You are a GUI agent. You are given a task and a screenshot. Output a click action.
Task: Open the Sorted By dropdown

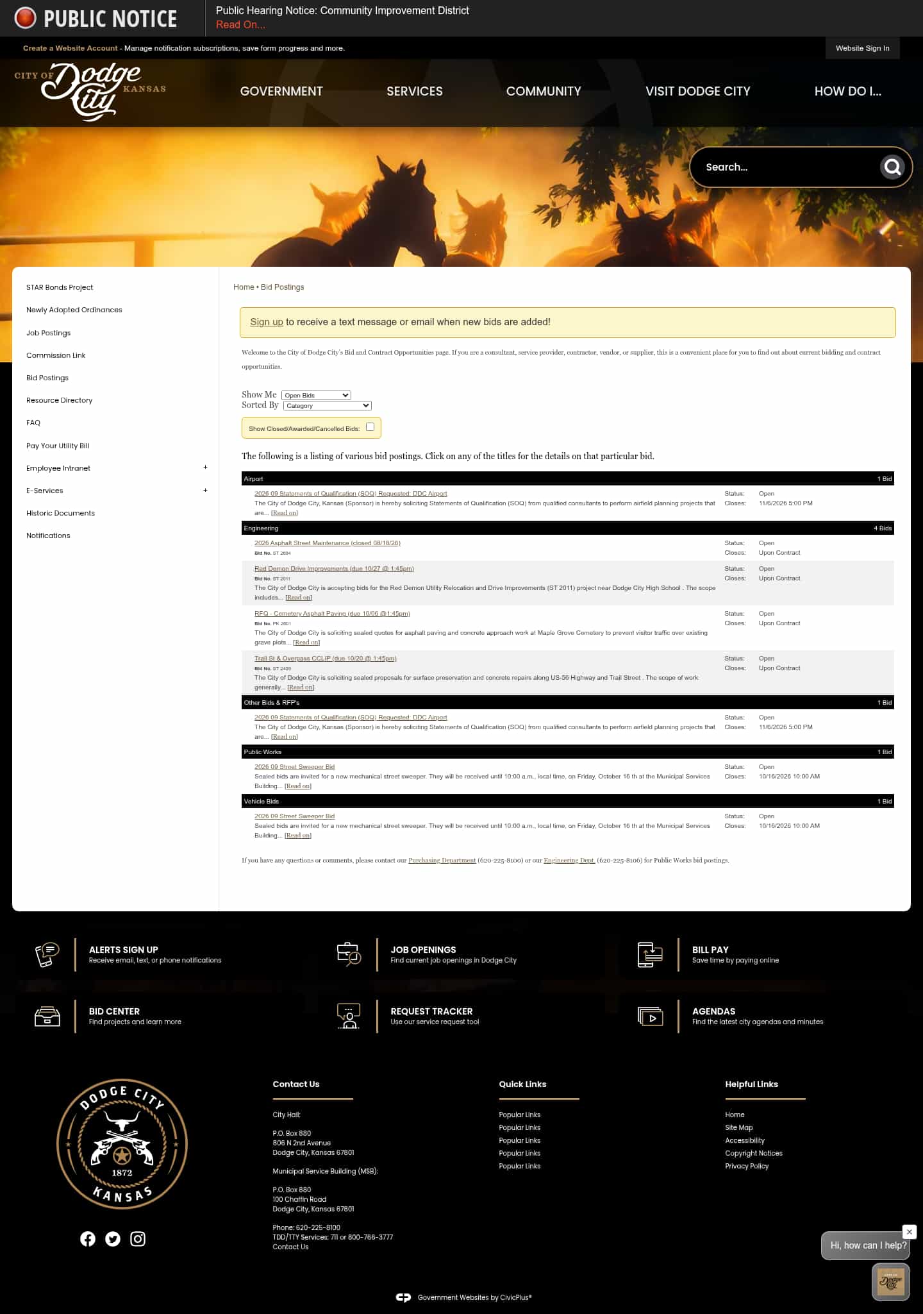328,406
